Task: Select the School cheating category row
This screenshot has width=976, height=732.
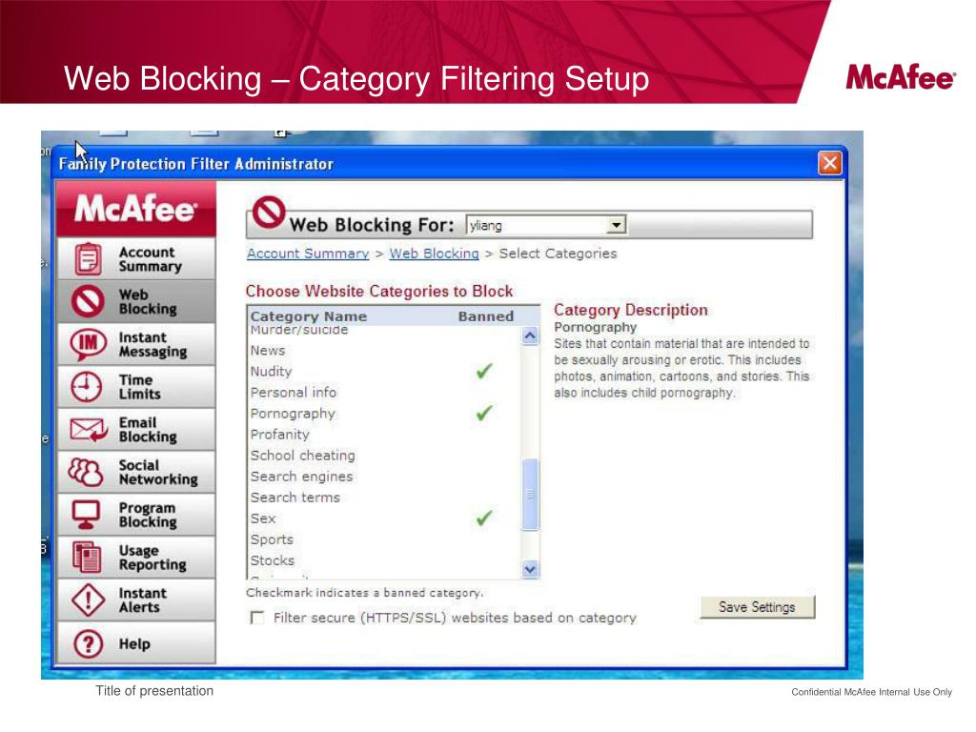Action: tap(383, 456)
